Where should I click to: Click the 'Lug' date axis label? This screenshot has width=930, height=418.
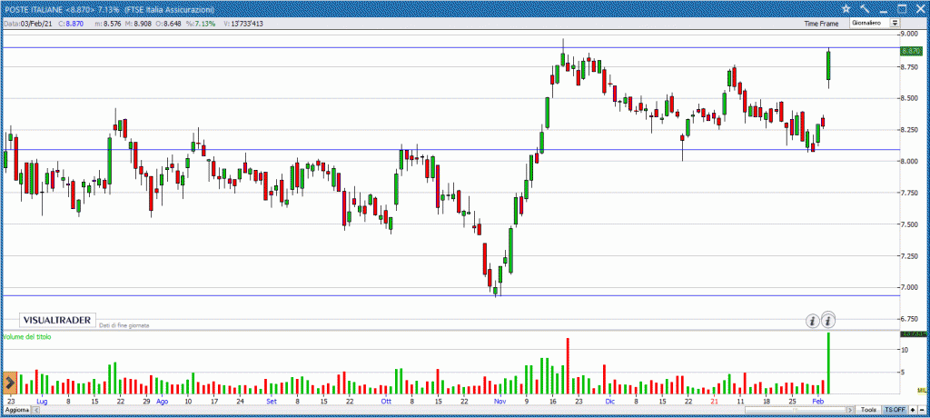42,402
